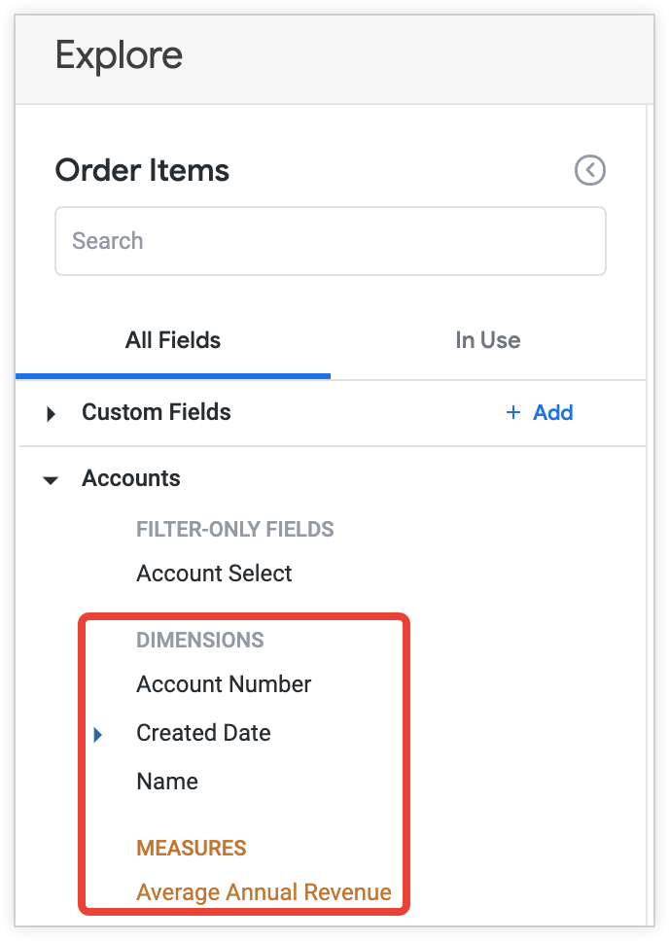Image resolution: width=669 pixels, height=941 pixels.
Task: Expand the Created Date dimension group arrow
Action: [98, 734]
